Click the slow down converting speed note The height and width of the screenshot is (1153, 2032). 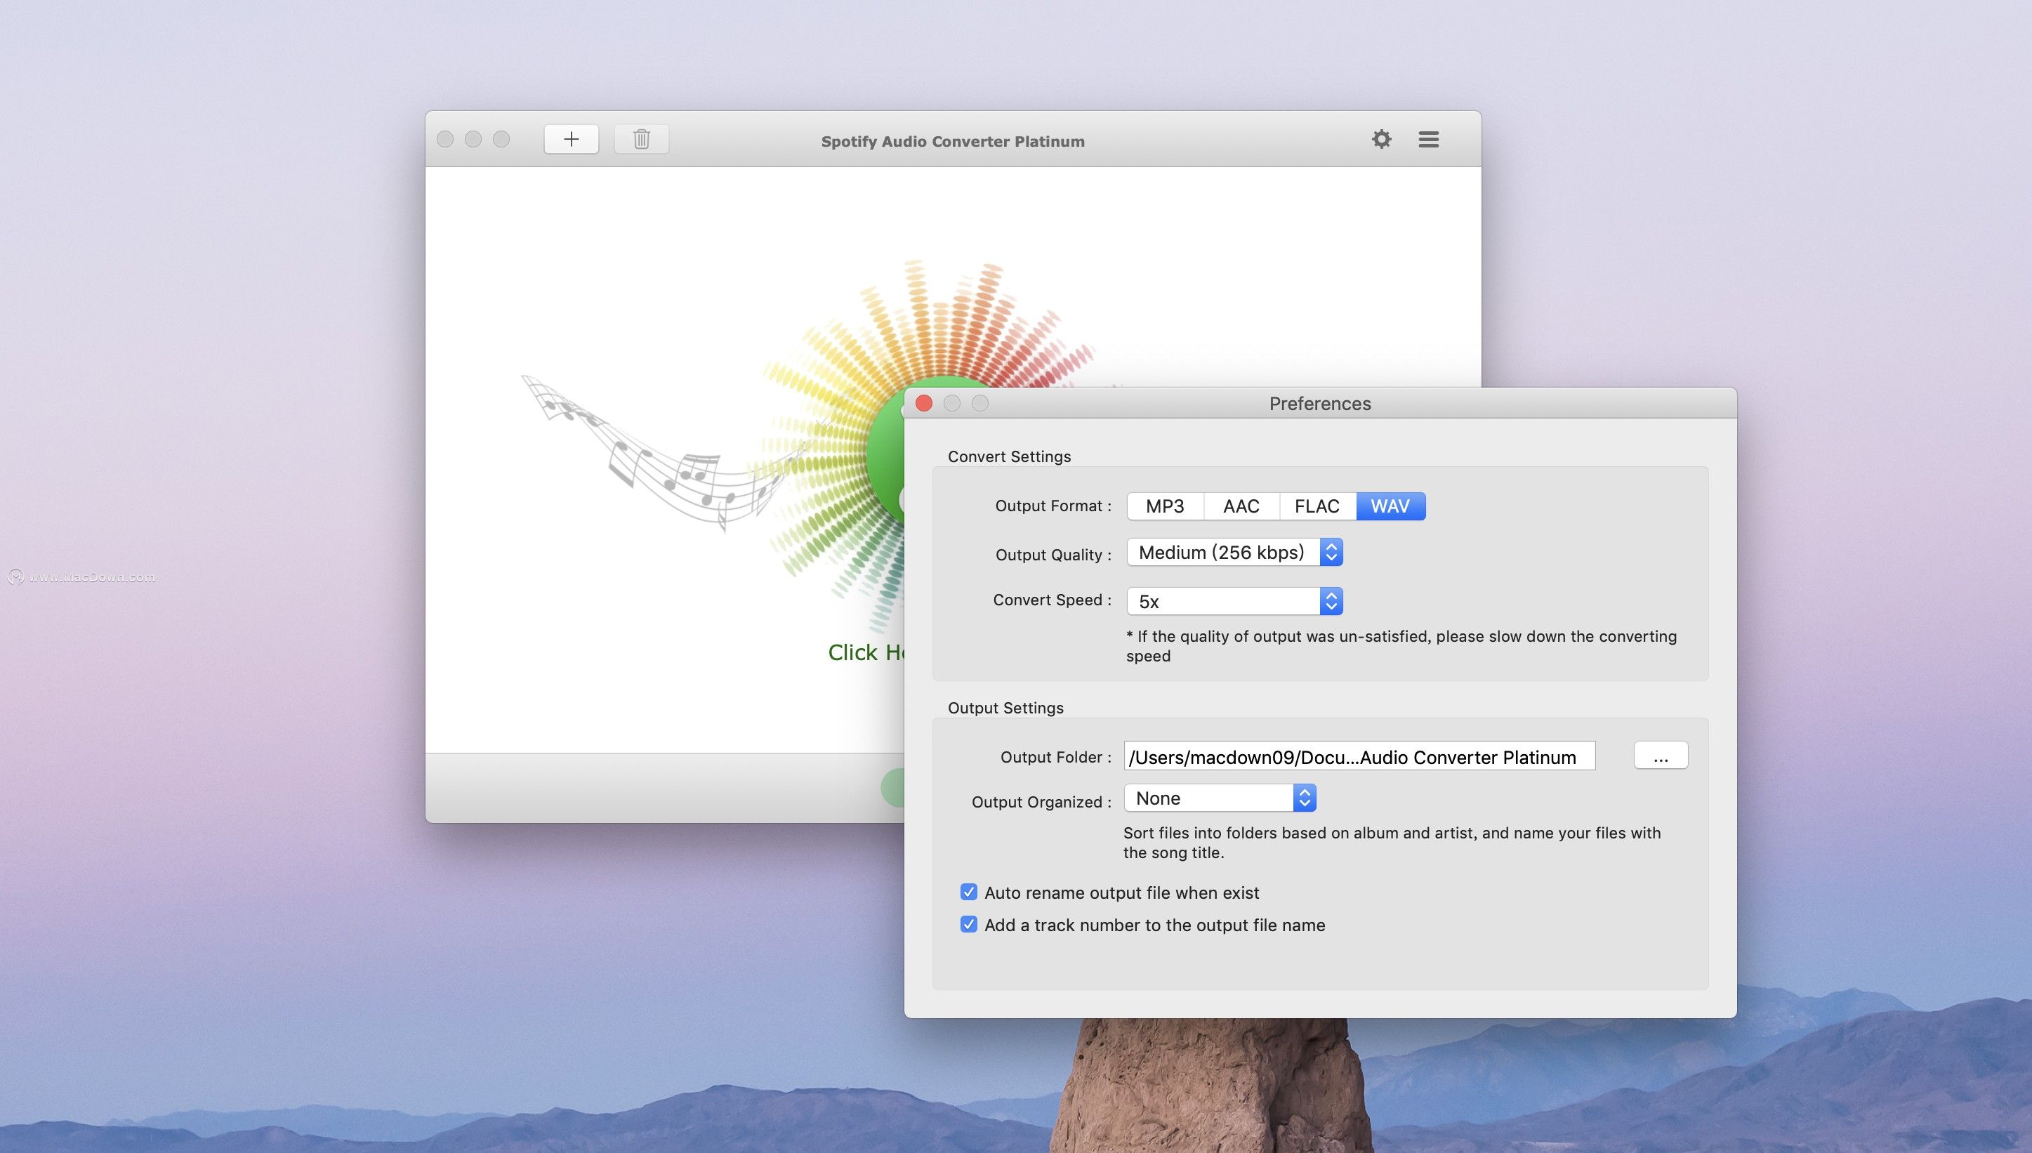[1401, 645]
